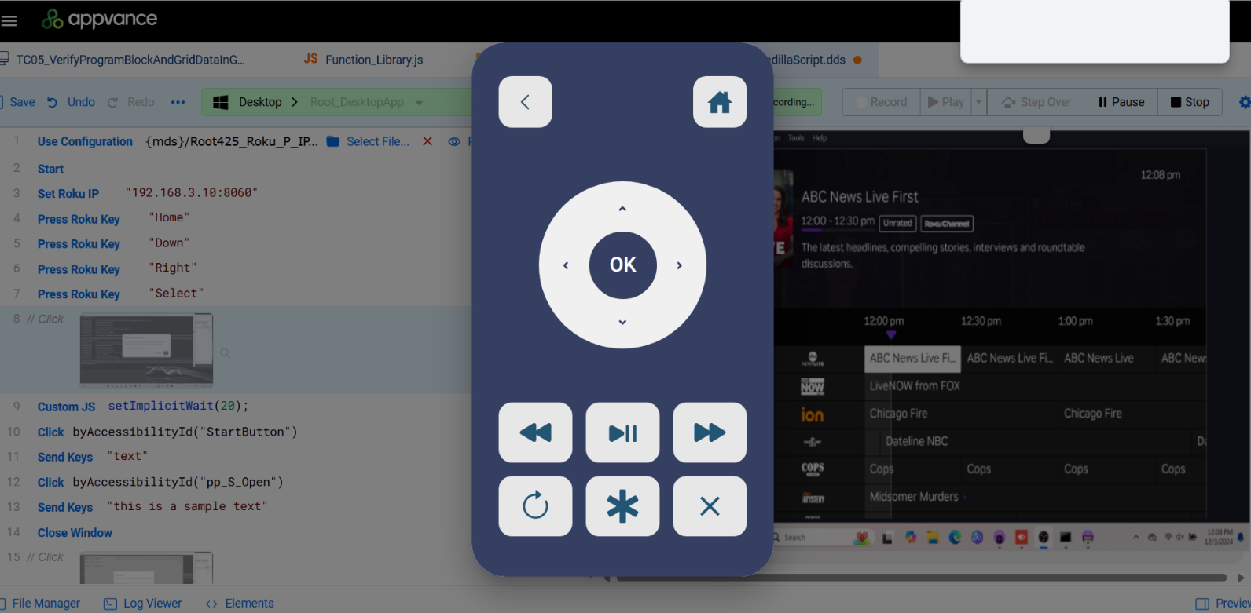Switch to the Function_Library.js tab
The width and height of the screenshot is (1251, 613).
tap(364, 60)
